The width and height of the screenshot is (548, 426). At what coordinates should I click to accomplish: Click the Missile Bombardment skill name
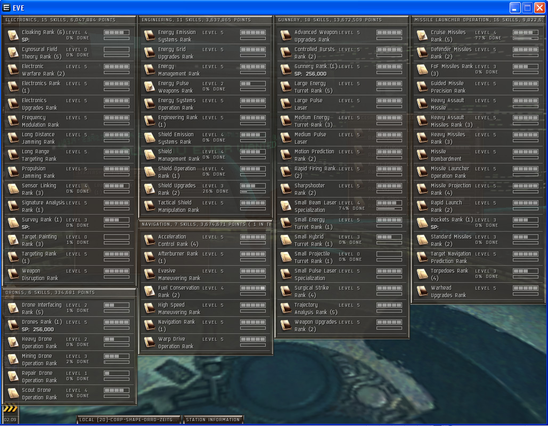point(446,155)
